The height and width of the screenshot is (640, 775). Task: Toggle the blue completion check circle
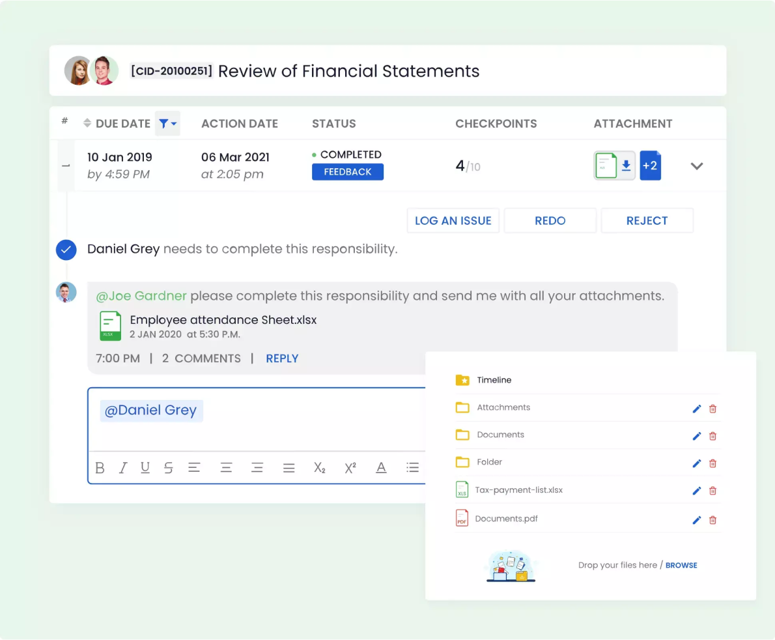click(66, 250)
